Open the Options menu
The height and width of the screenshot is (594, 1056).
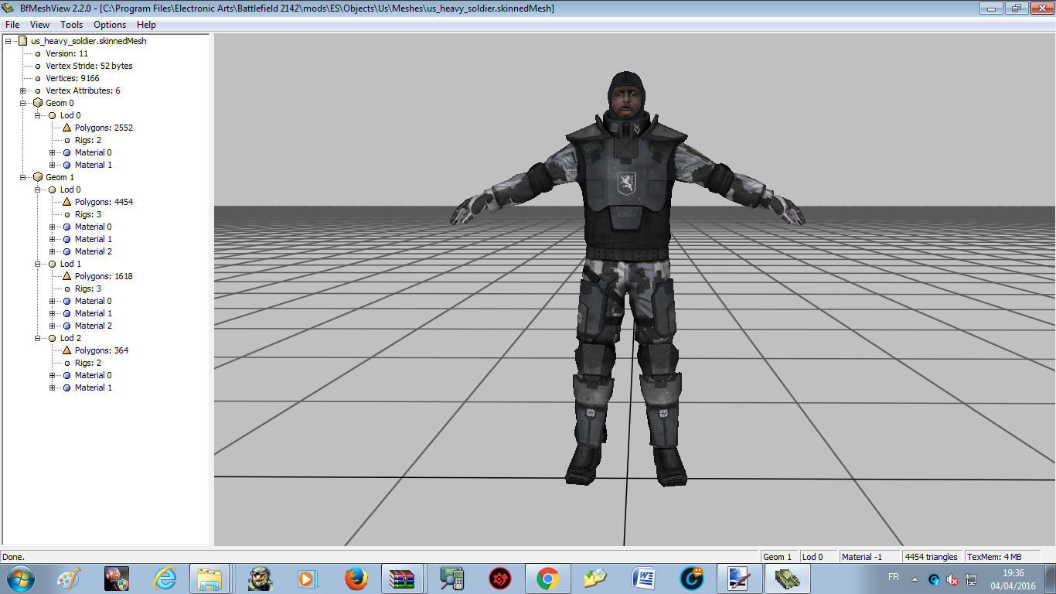[110, 25]
